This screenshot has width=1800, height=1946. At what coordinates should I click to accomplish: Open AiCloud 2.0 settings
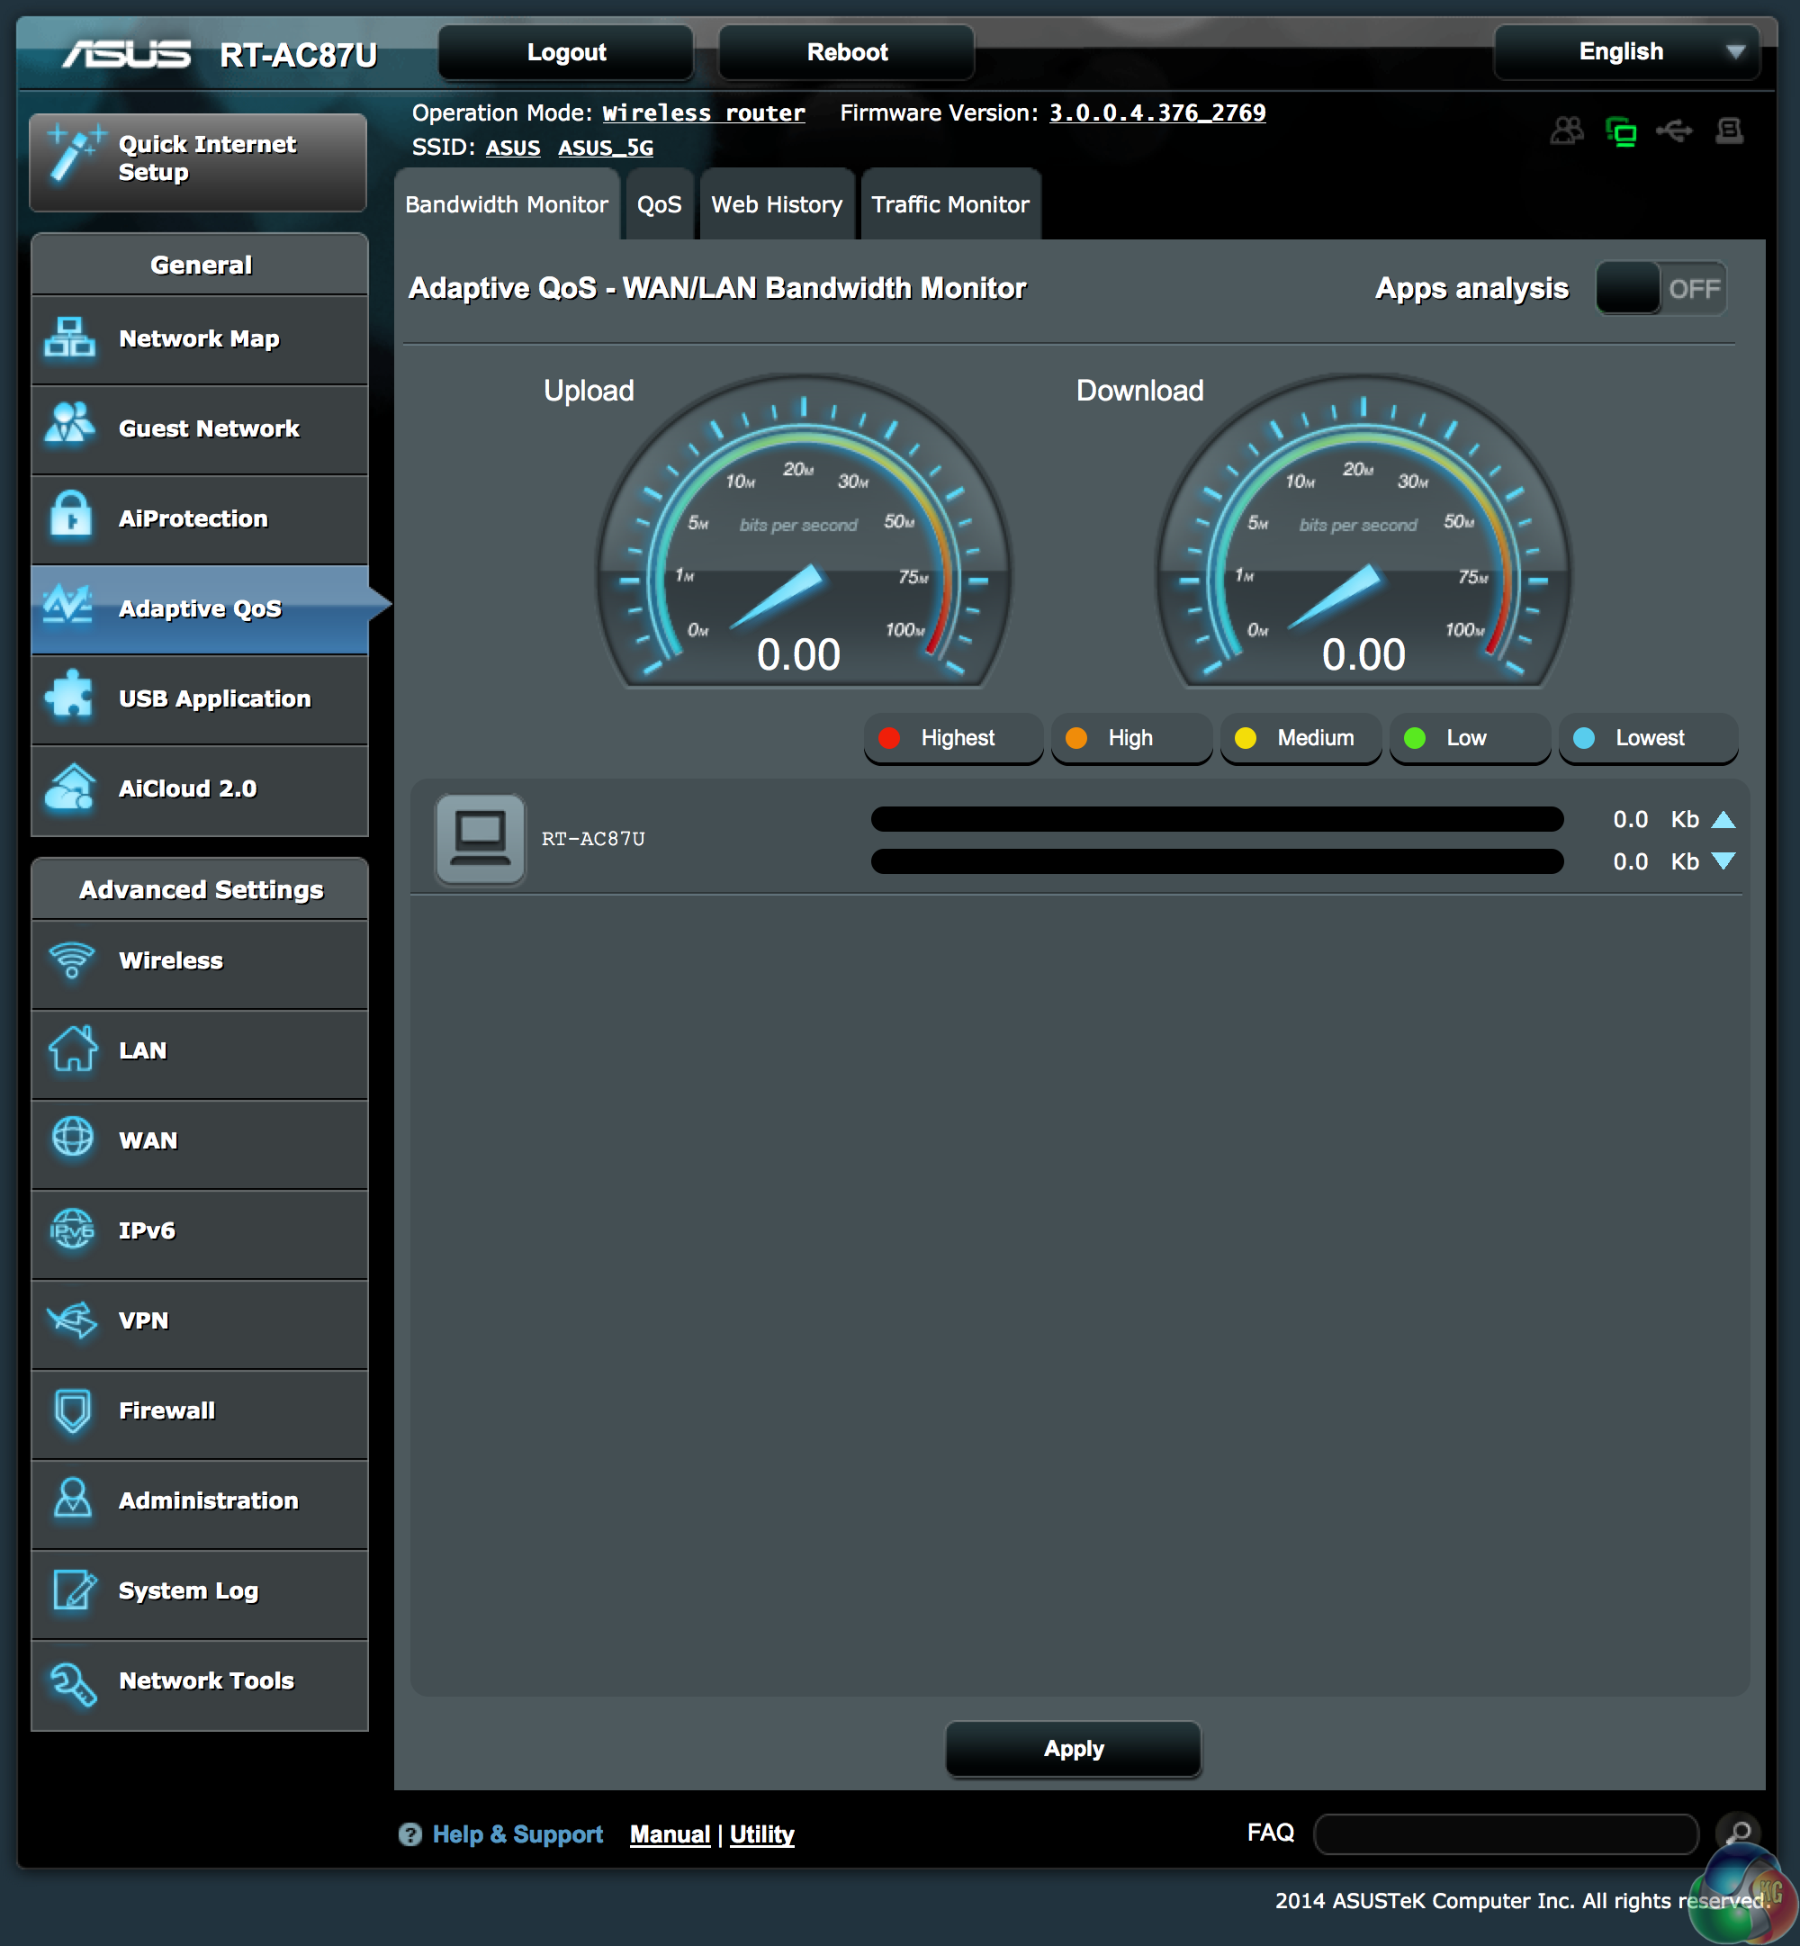(x=199, y=788)
